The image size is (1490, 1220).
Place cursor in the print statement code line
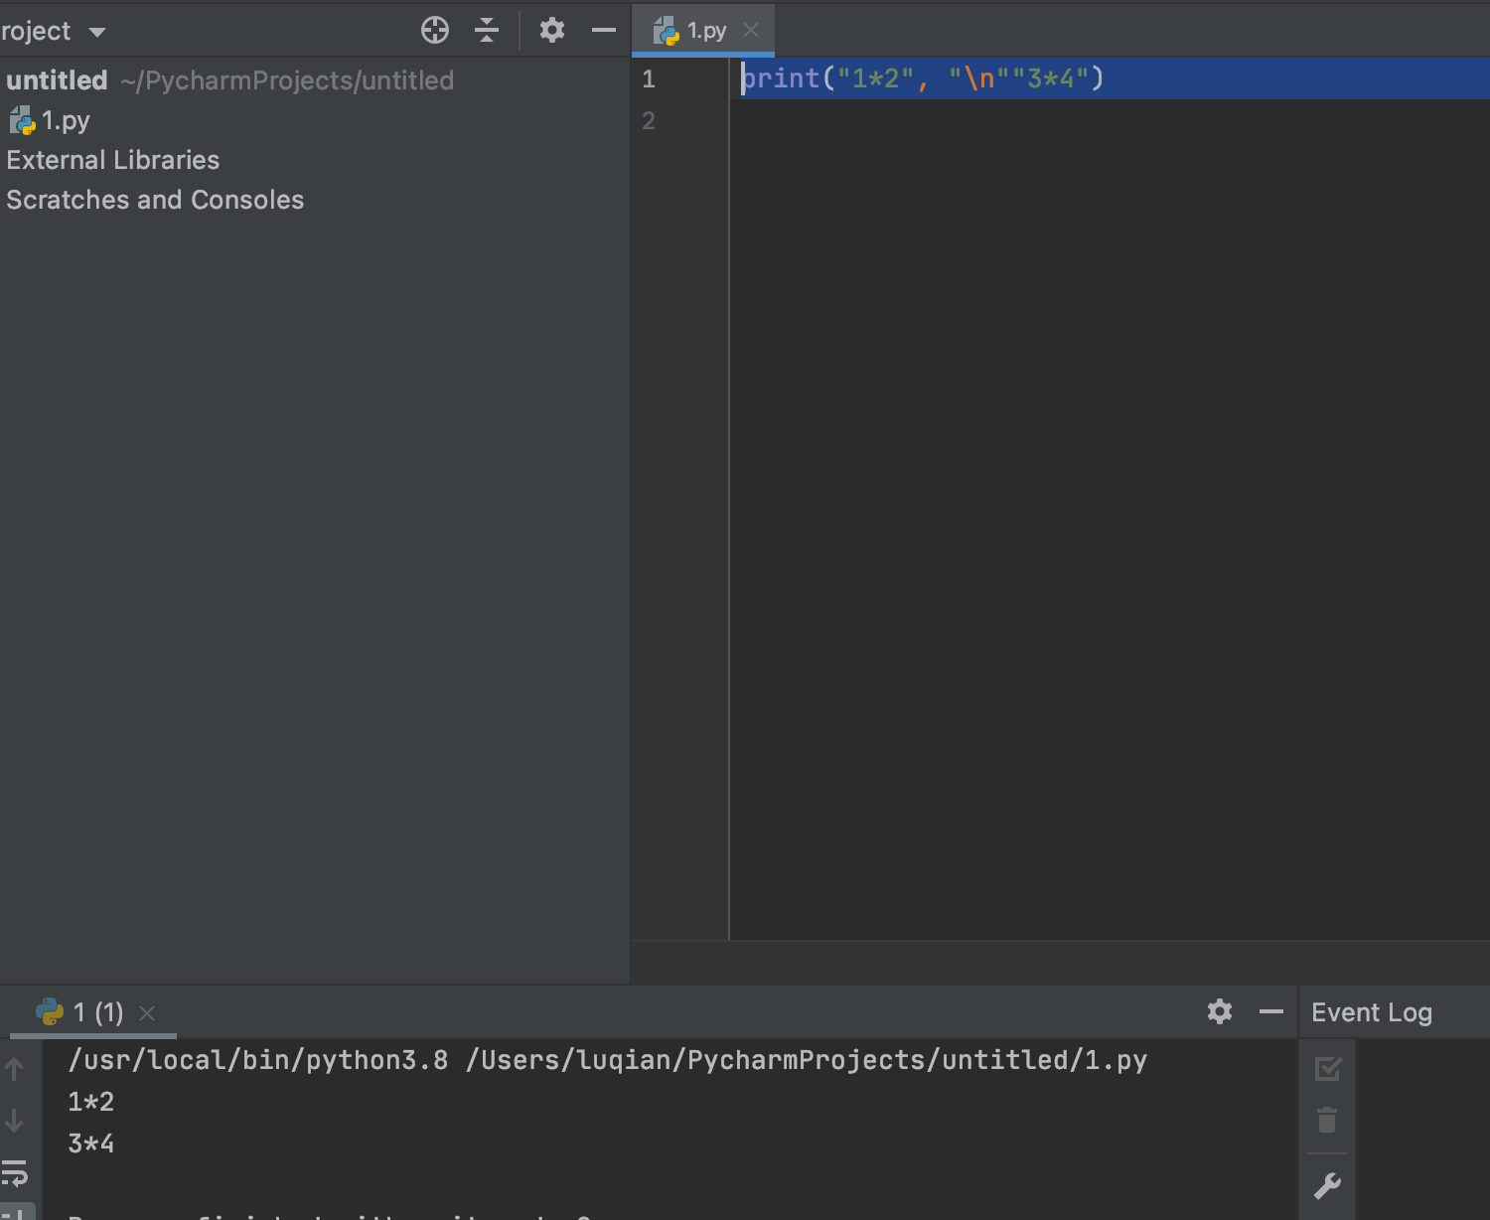tap(923, 78)
